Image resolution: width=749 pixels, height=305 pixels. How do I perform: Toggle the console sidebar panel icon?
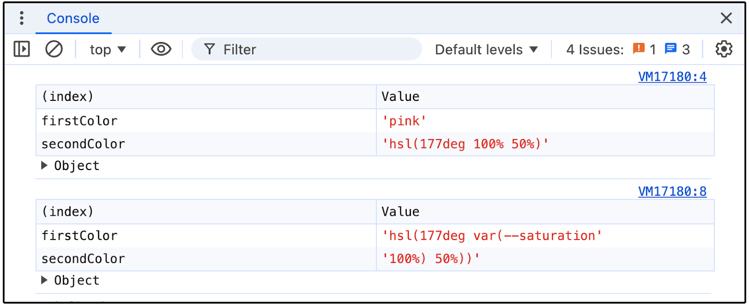tap(22, 49)
